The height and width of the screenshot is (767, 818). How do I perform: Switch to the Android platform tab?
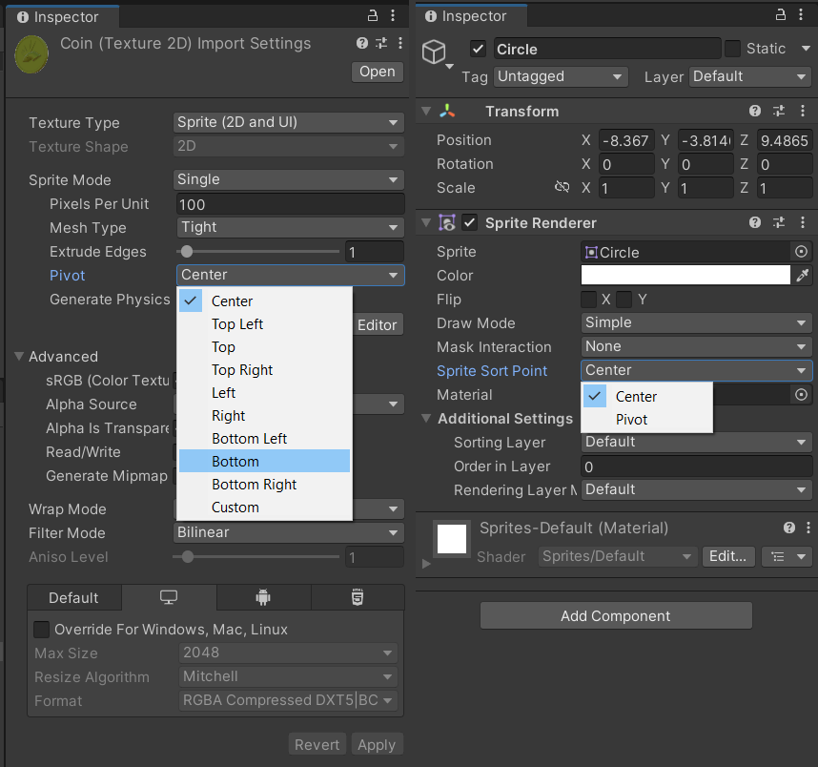(263, 597)
